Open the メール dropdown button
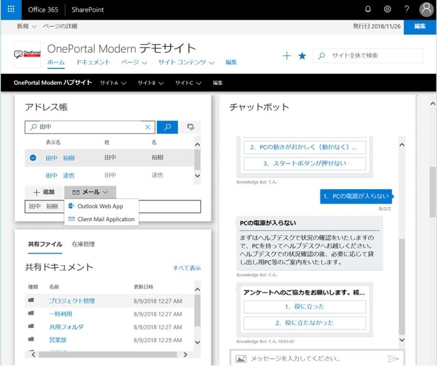 coord(90,192)
